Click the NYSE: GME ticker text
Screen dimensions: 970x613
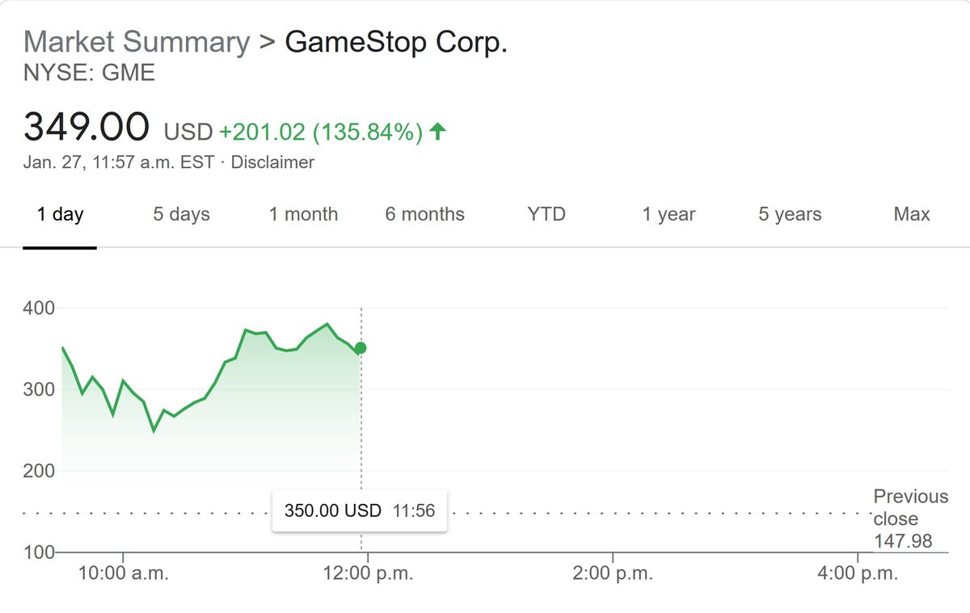[x=90, y=73]
